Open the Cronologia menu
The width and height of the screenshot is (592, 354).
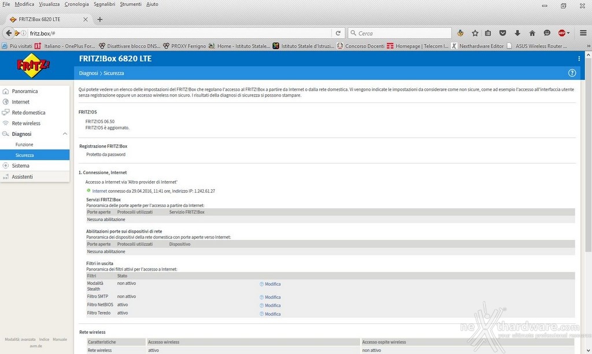77,4
